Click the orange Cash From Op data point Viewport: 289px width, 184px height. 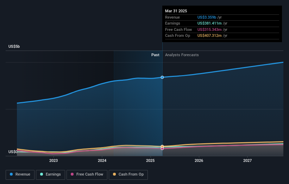[x=162, y=146]
